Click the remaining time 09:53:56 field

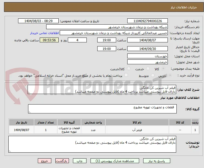(x=49, y=40)
